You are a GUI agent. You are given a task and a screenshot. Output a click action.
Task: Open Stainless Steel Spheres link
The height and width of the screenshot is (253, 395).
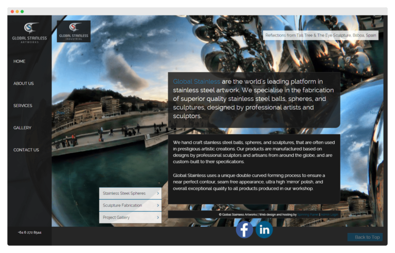click(130, 193)
